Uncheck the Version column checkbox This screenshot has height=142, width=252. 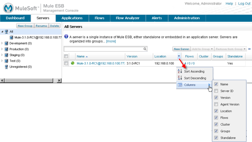[216, 97]
